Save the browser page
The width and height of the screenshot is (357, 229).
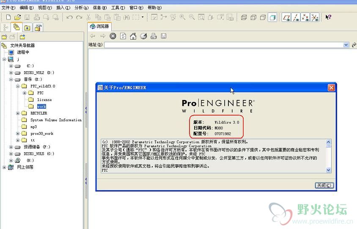163,36
